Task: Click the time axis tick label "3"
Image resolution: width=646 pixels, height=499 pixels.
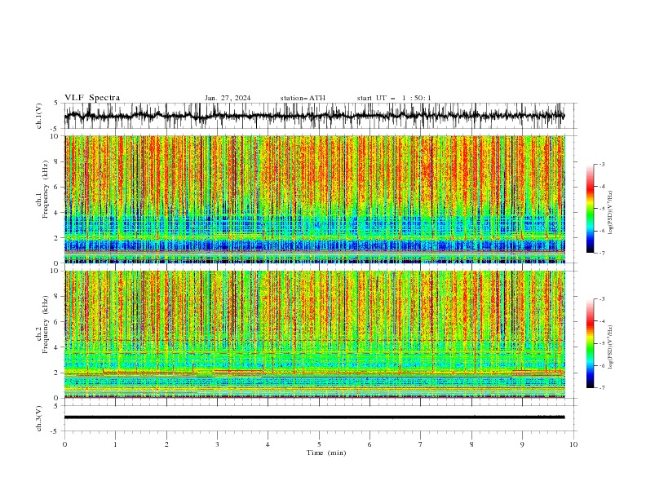Action: coord(217,444)
